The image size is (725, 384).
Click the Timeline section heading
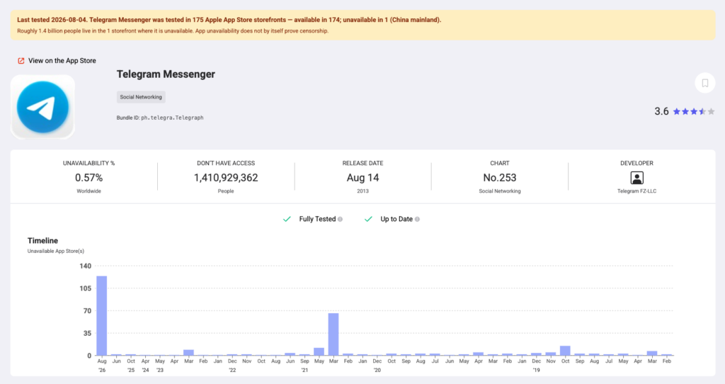point(42,241)
